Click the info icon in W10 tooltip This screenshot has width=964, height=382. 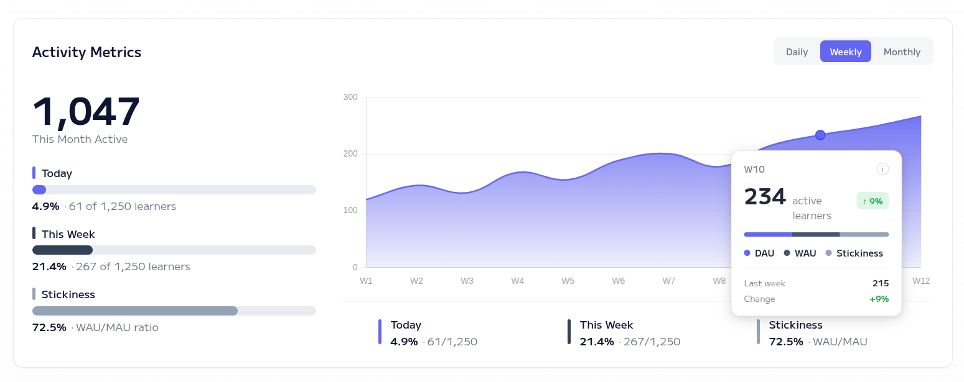click(882, 168)
